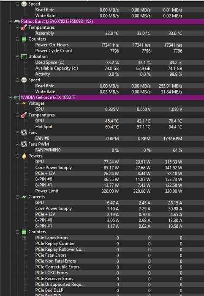
Task: Collapse the Speed group under Patriot Burst
Action: (x=17, y=80)
